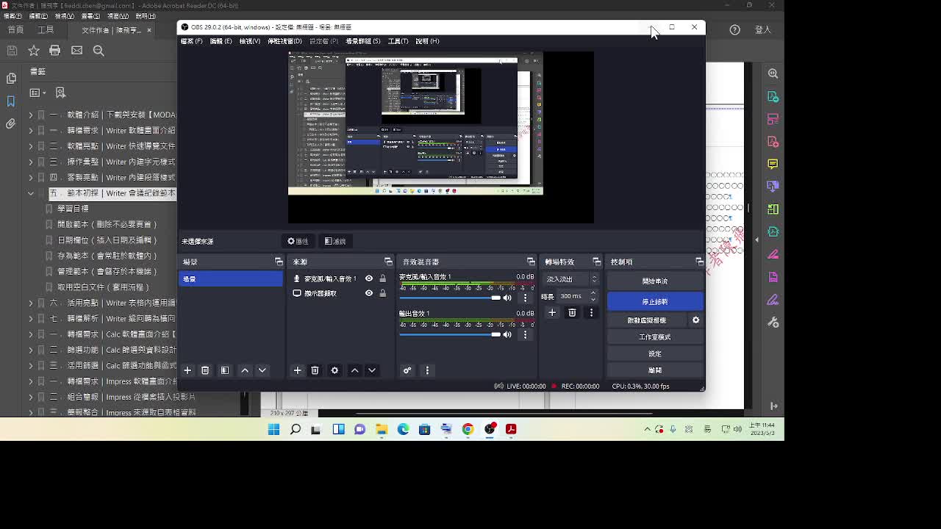Screen dimensions: 941x529
Task: Adjust 麥克風/輸入音效 1 volume slider
Action: tap(450, 298)
